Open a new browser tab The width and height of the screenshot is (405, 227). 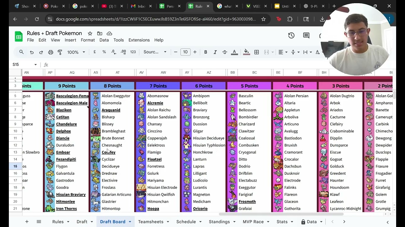334,6
